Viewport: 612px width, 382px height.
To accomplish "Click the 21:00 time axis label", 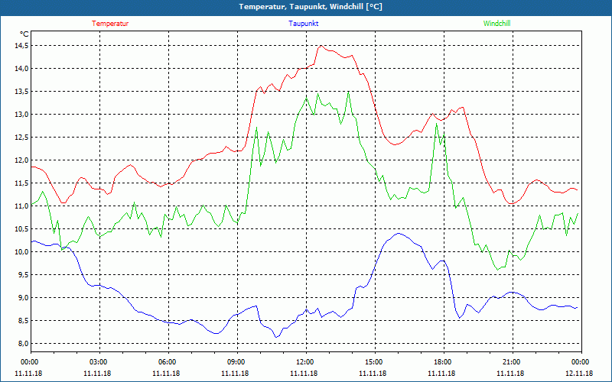I will [513, 361].
